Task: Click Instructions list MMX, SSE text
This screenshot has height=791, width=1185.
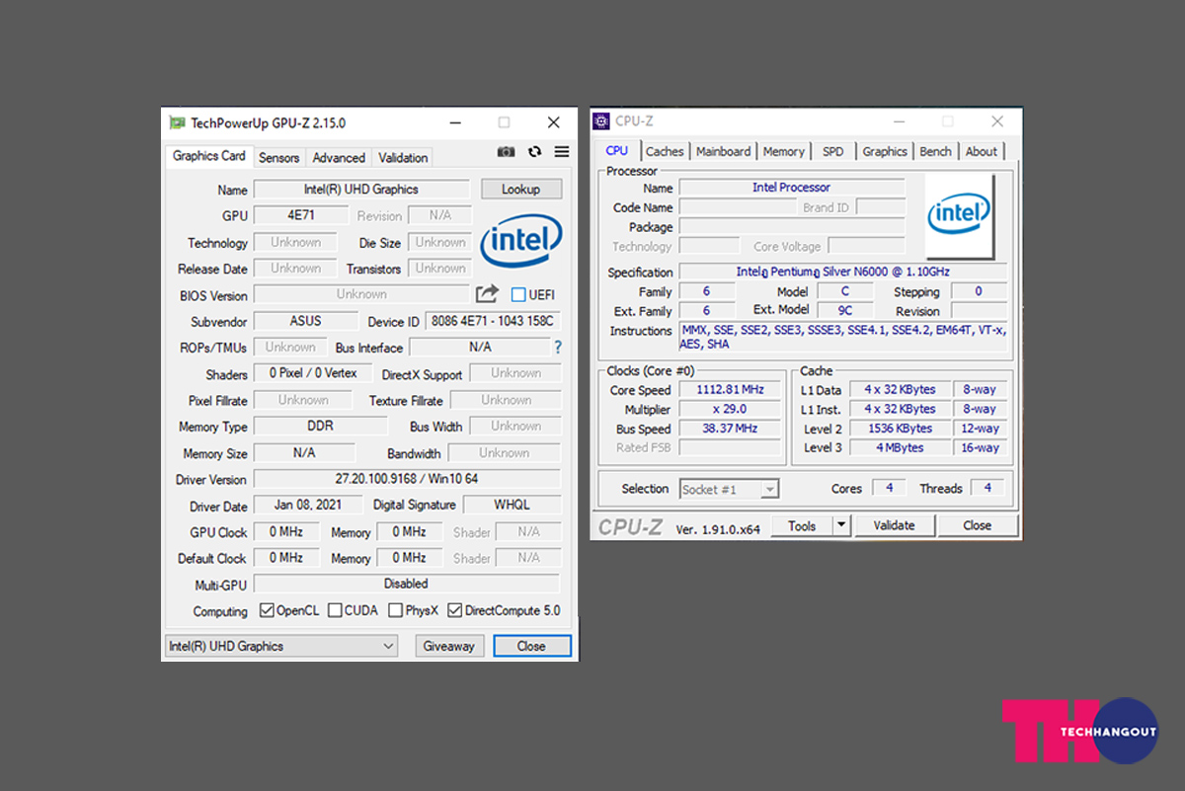Action: pos(843,338)
